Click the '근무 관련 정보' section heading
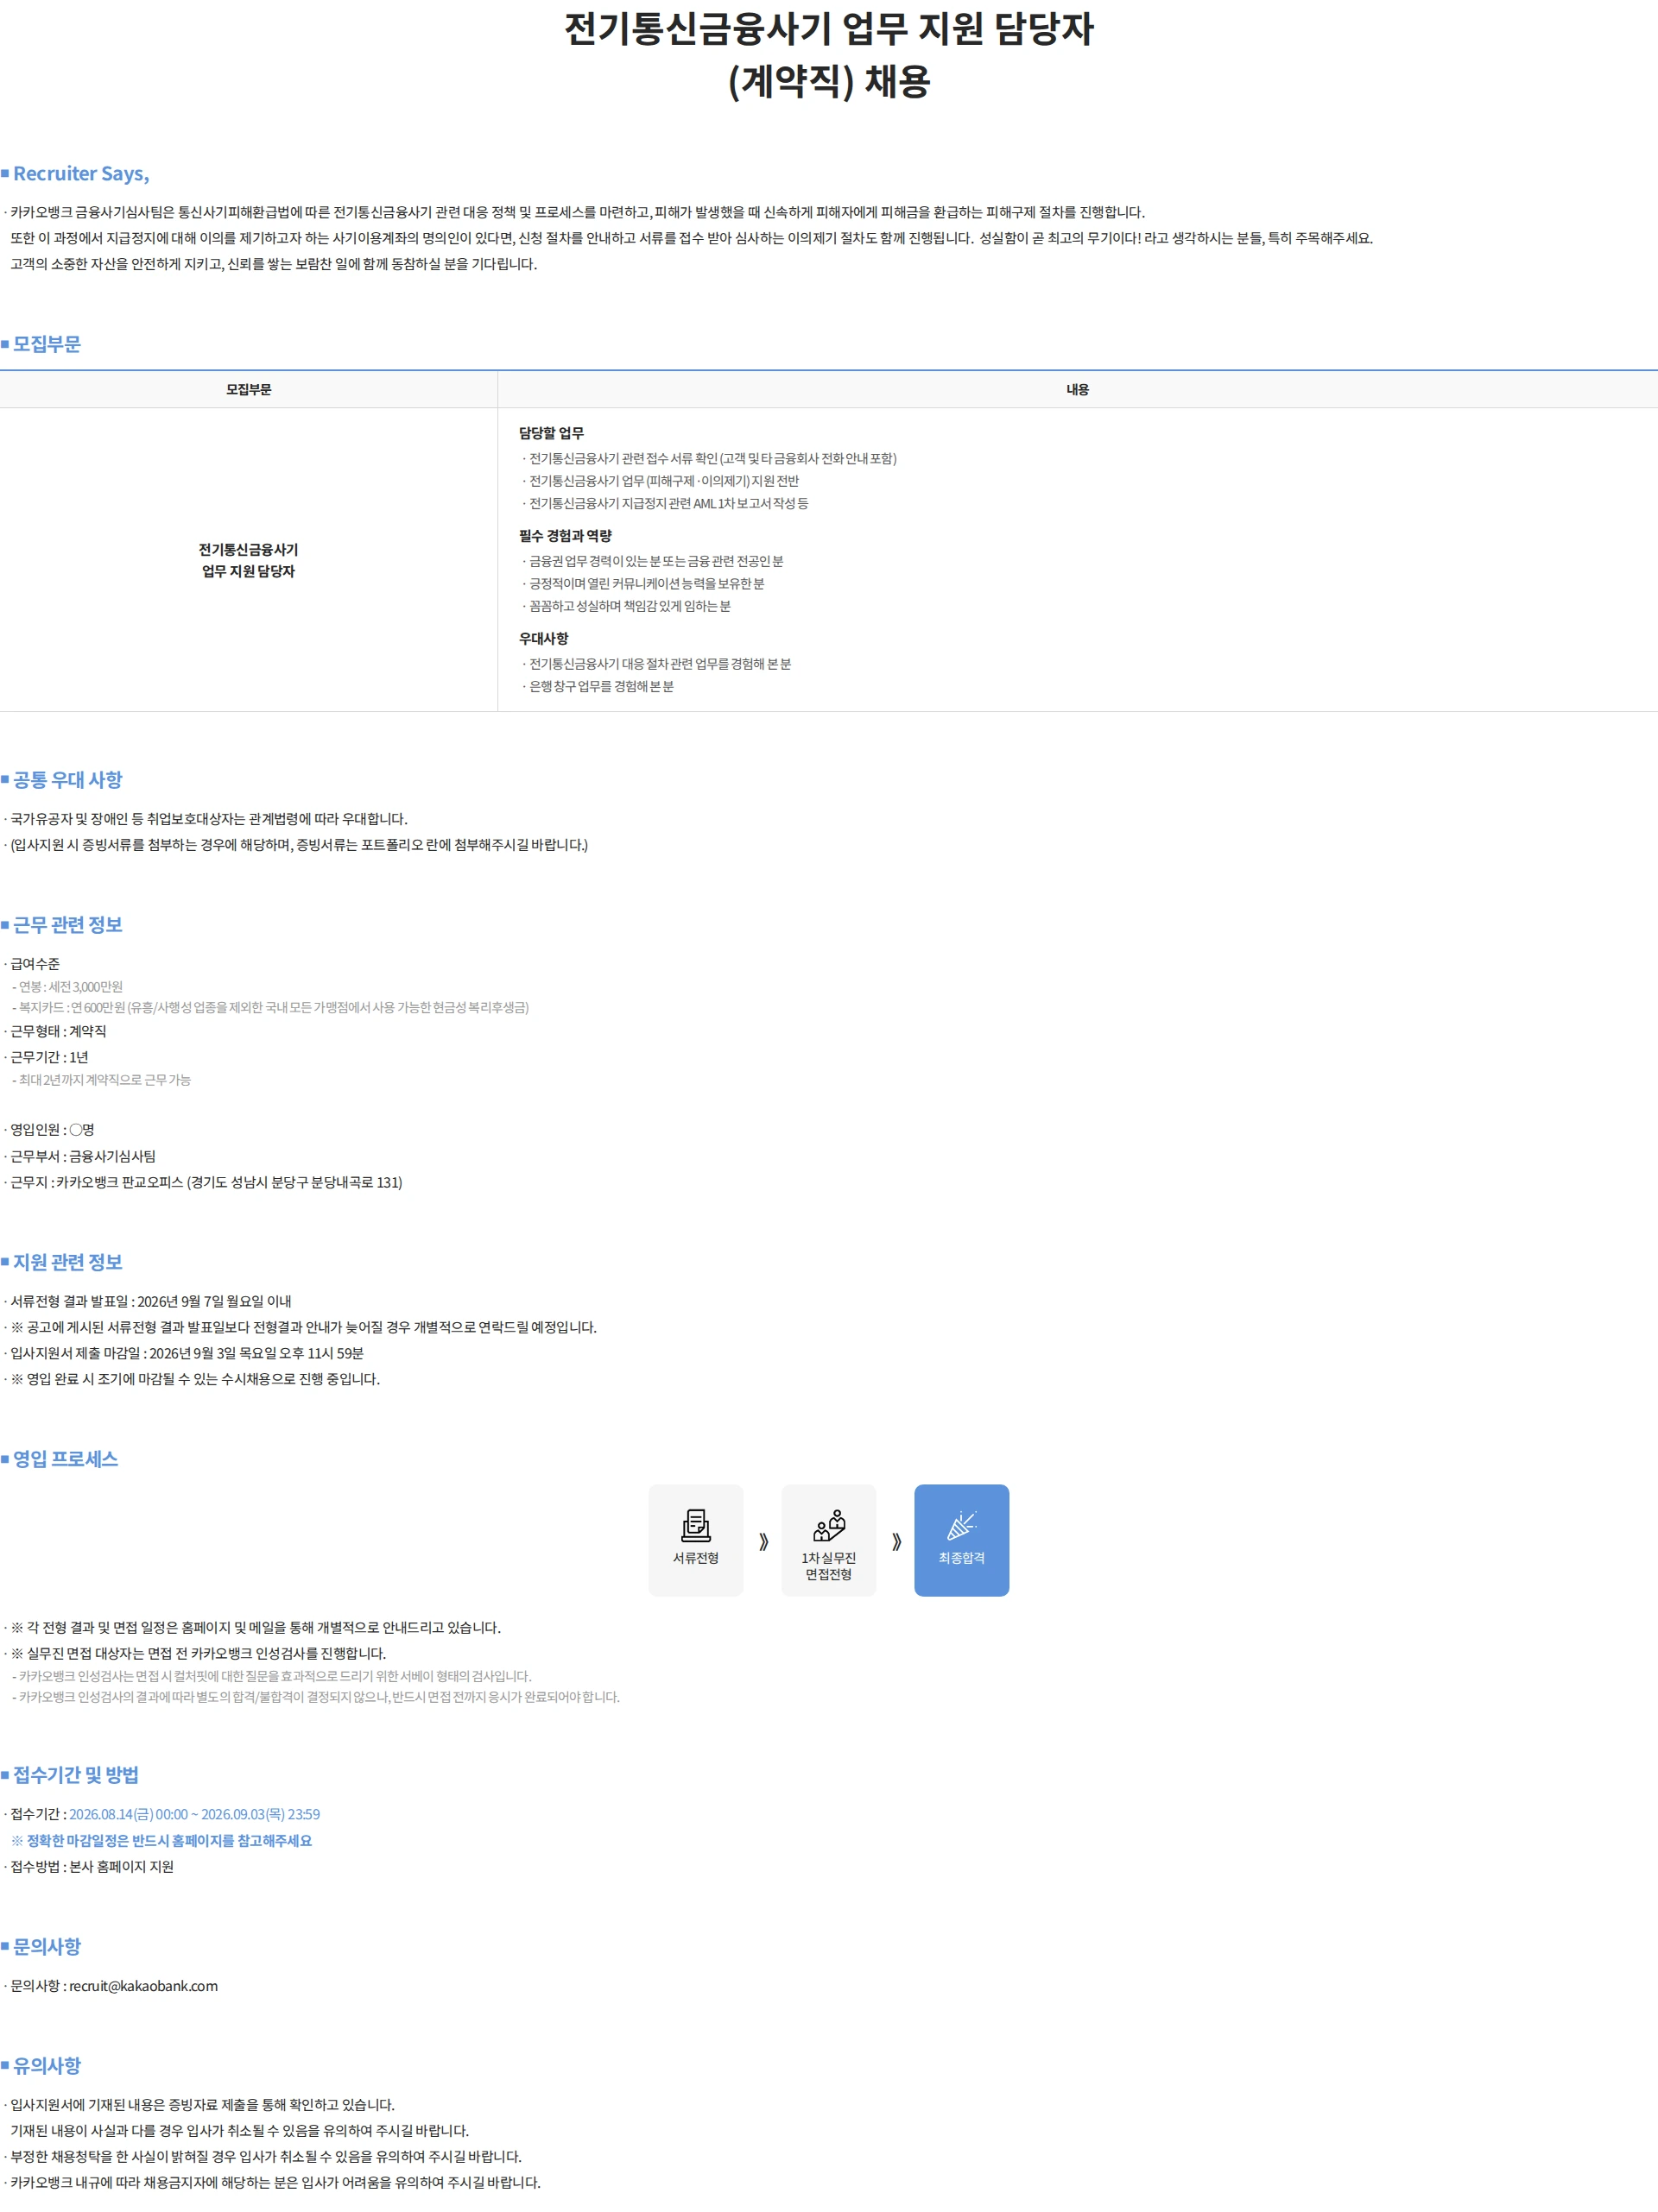The image size is (1658, 2212). 67,925
